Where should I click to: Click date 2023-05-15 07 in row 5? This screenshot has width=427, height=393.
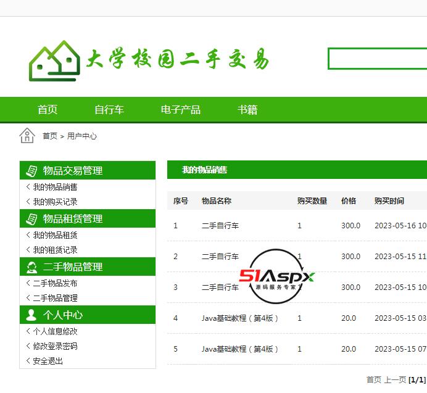click(x=400, y=349)
